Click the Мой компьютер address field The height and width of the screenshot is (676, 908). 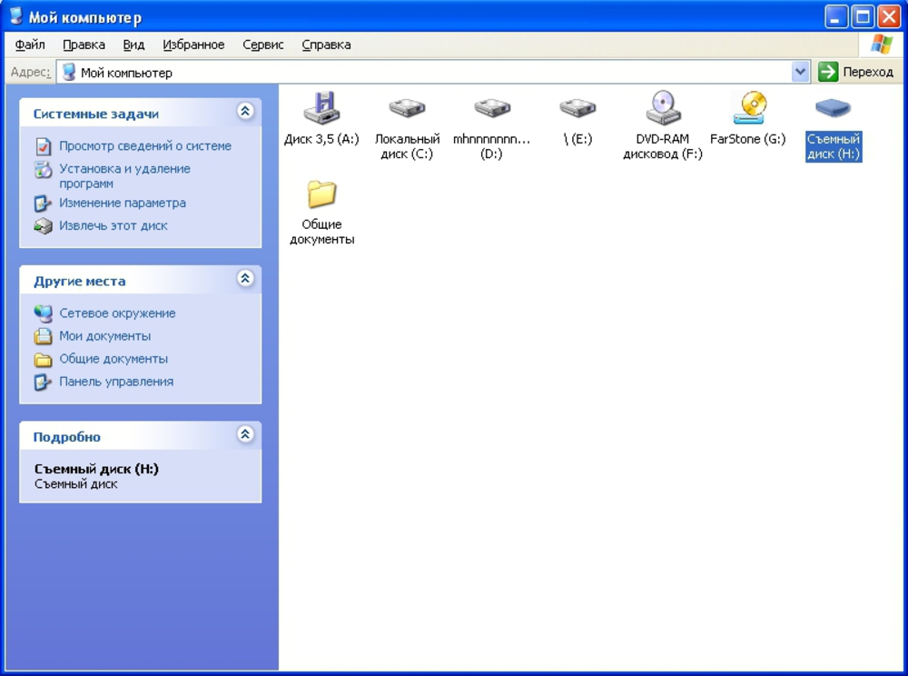click(x=424, y=73)
